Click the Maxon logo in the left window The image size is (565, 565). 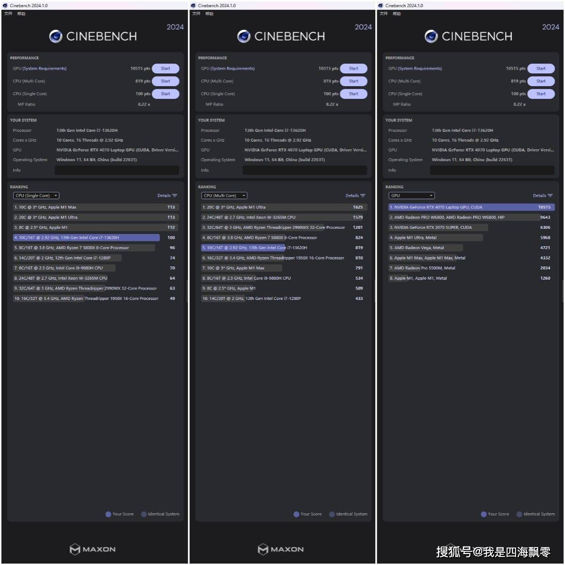[93, 549]
